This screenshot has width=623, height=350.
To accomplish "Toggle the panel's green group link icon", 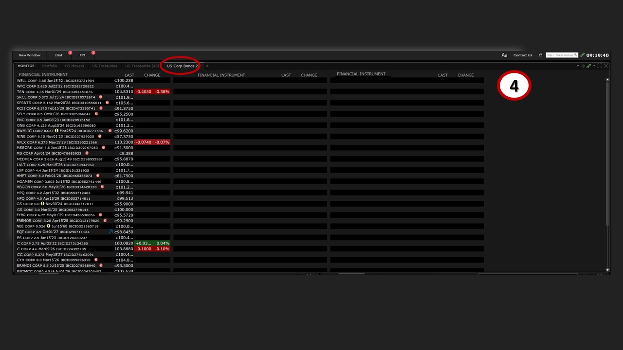I will 588,66.
